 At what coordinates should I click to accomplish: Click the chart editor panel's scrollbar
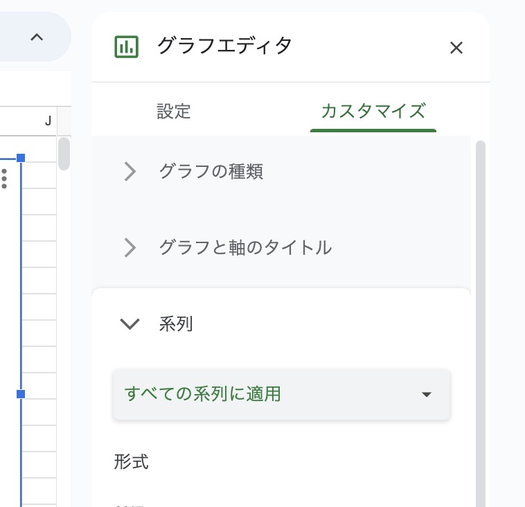tap(481, 319)
